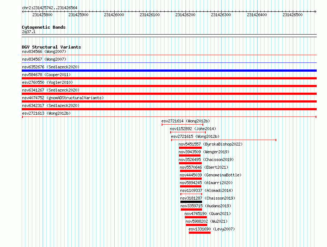Open the nsv584678 (Cooper2011) variant label

click(x=46, y=75)
